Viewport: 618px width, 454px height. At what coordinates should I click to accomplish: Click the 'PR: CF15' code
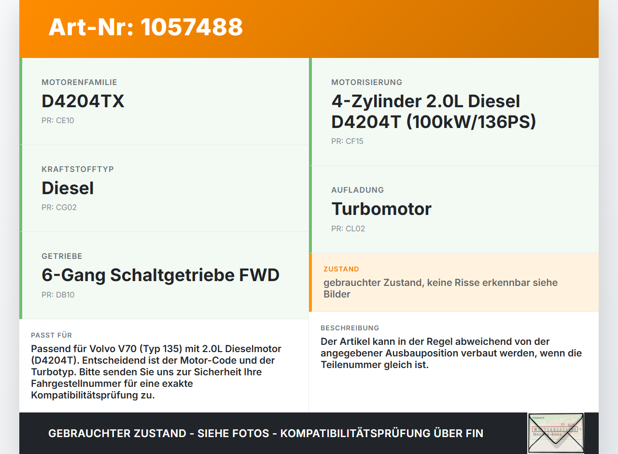[x=347, y=142]
